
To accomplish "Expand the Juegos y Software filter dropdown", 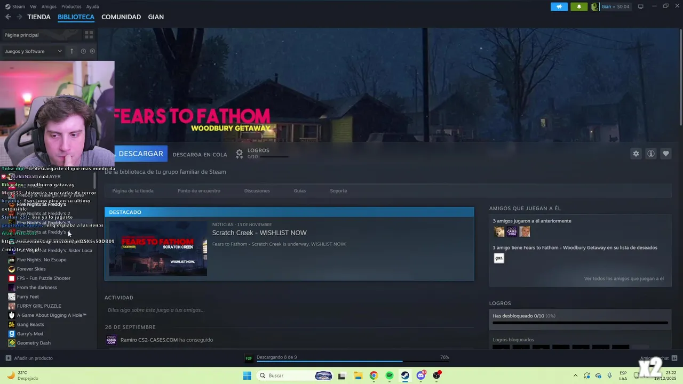I will coord(33,51).
